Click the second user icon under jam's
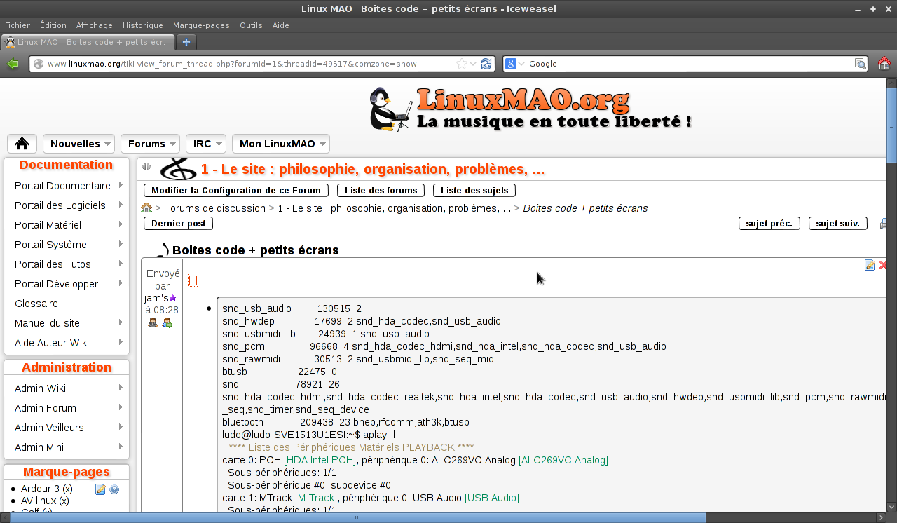Screen dimensions: 897x523 [x=167, y=322]
